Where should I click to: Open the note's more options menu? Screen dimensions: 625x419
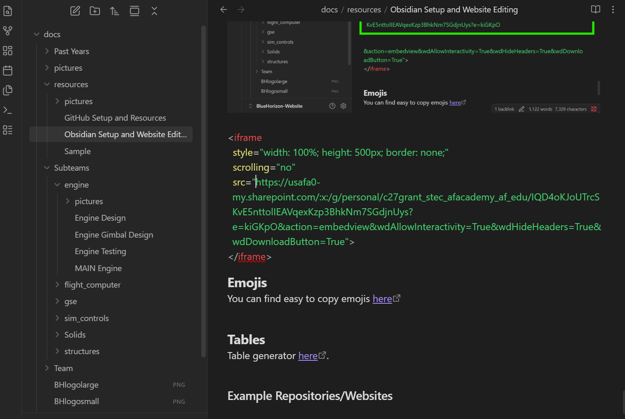click(x=613, y=10)
